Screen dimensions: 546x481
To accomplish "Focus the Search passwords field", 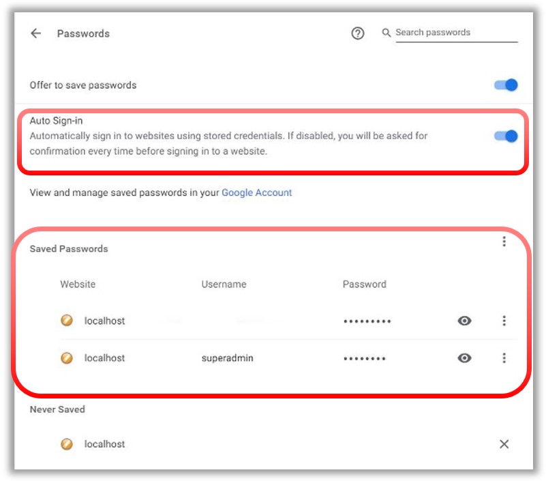I will click(x=457, y=33).
